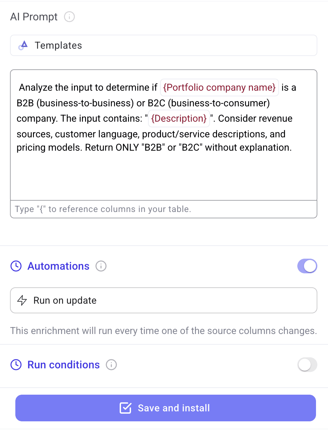
Task: Click the Automations clock icon
Action: coord(16,266)
